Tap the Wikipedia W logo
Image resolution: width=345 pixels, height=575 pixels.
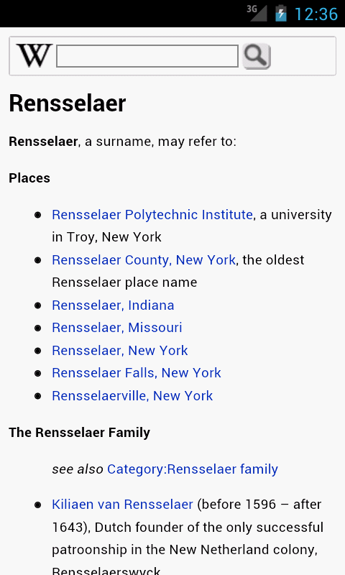click(x=34, y=56)
